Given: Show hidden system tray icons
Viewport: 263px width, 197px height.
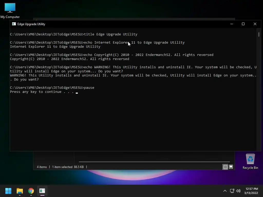Looking at the screenshot, I should tap(225, 191).
